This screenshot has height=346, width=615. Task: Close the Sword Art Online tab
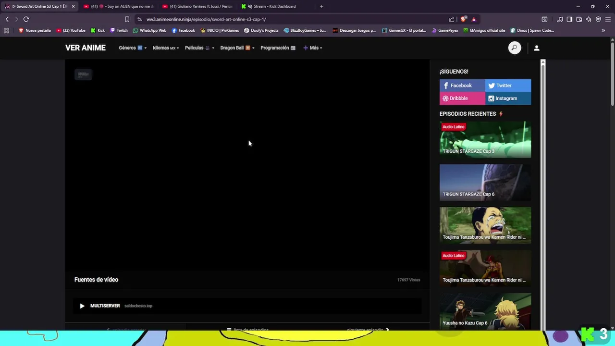(73, 6)
